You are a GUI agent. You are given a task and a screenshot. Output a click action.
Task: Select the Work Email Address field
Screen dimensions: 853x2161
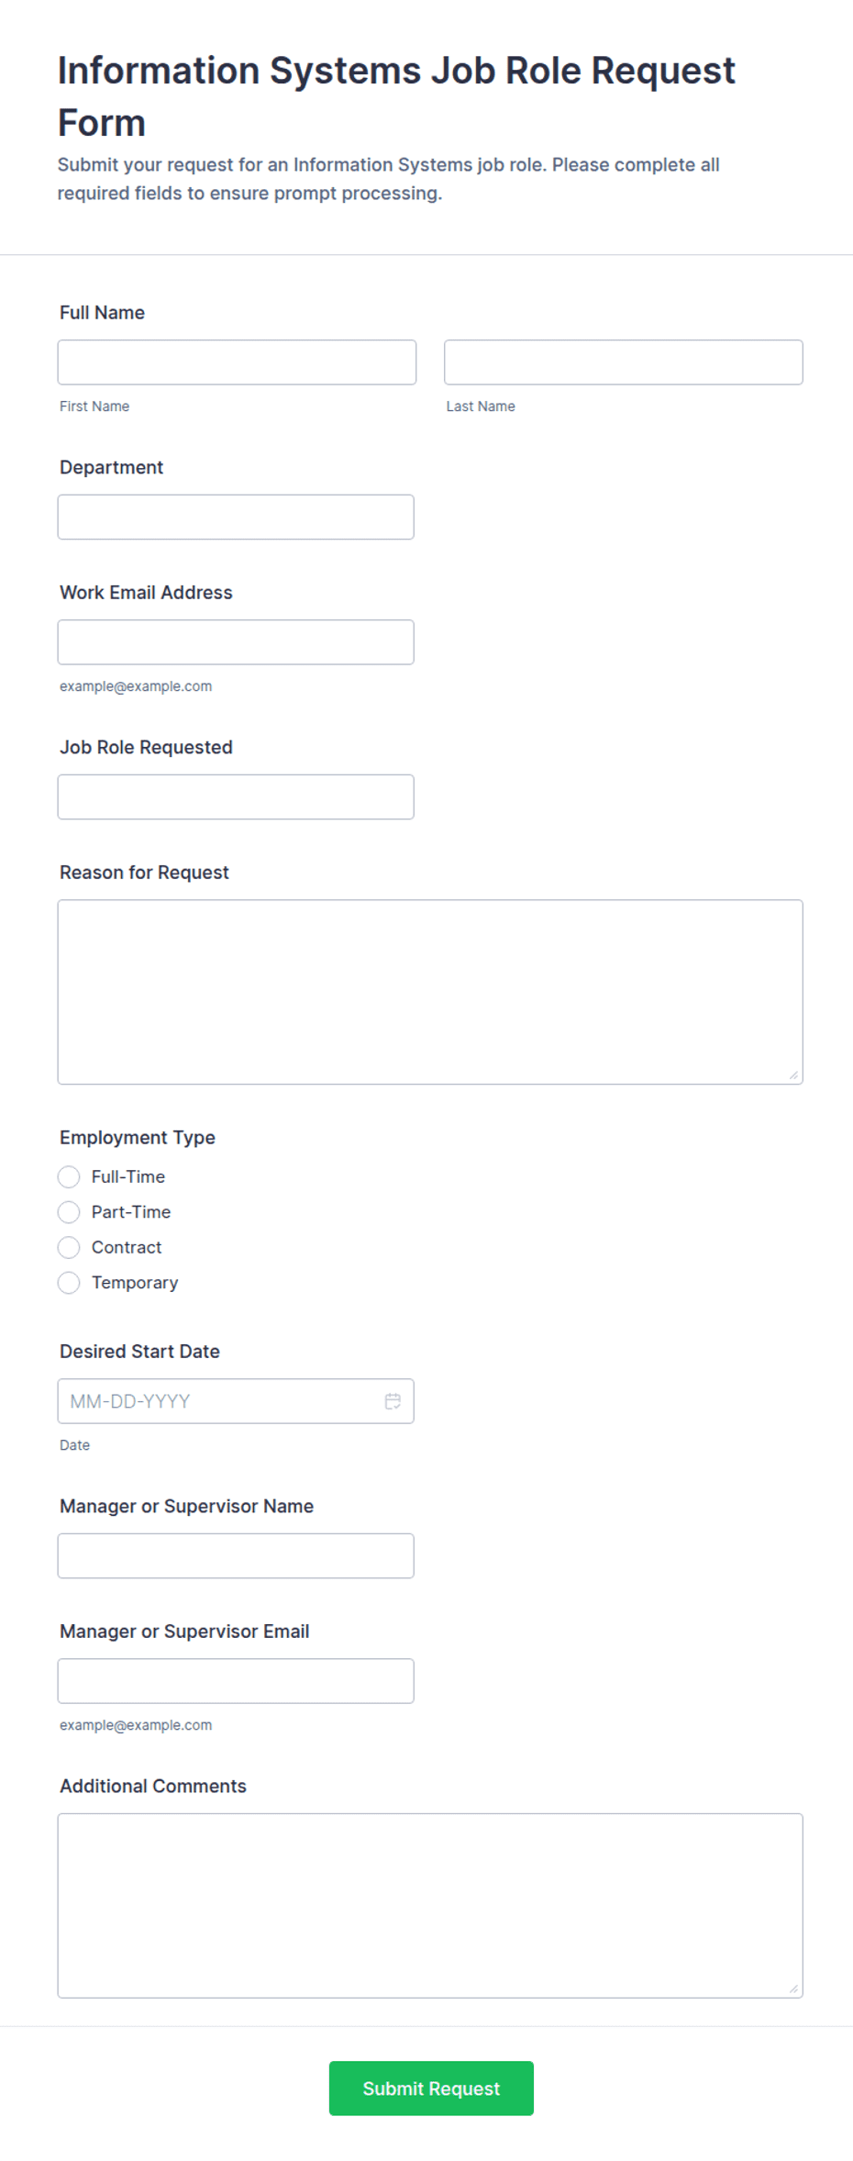(x=236, y=642)
